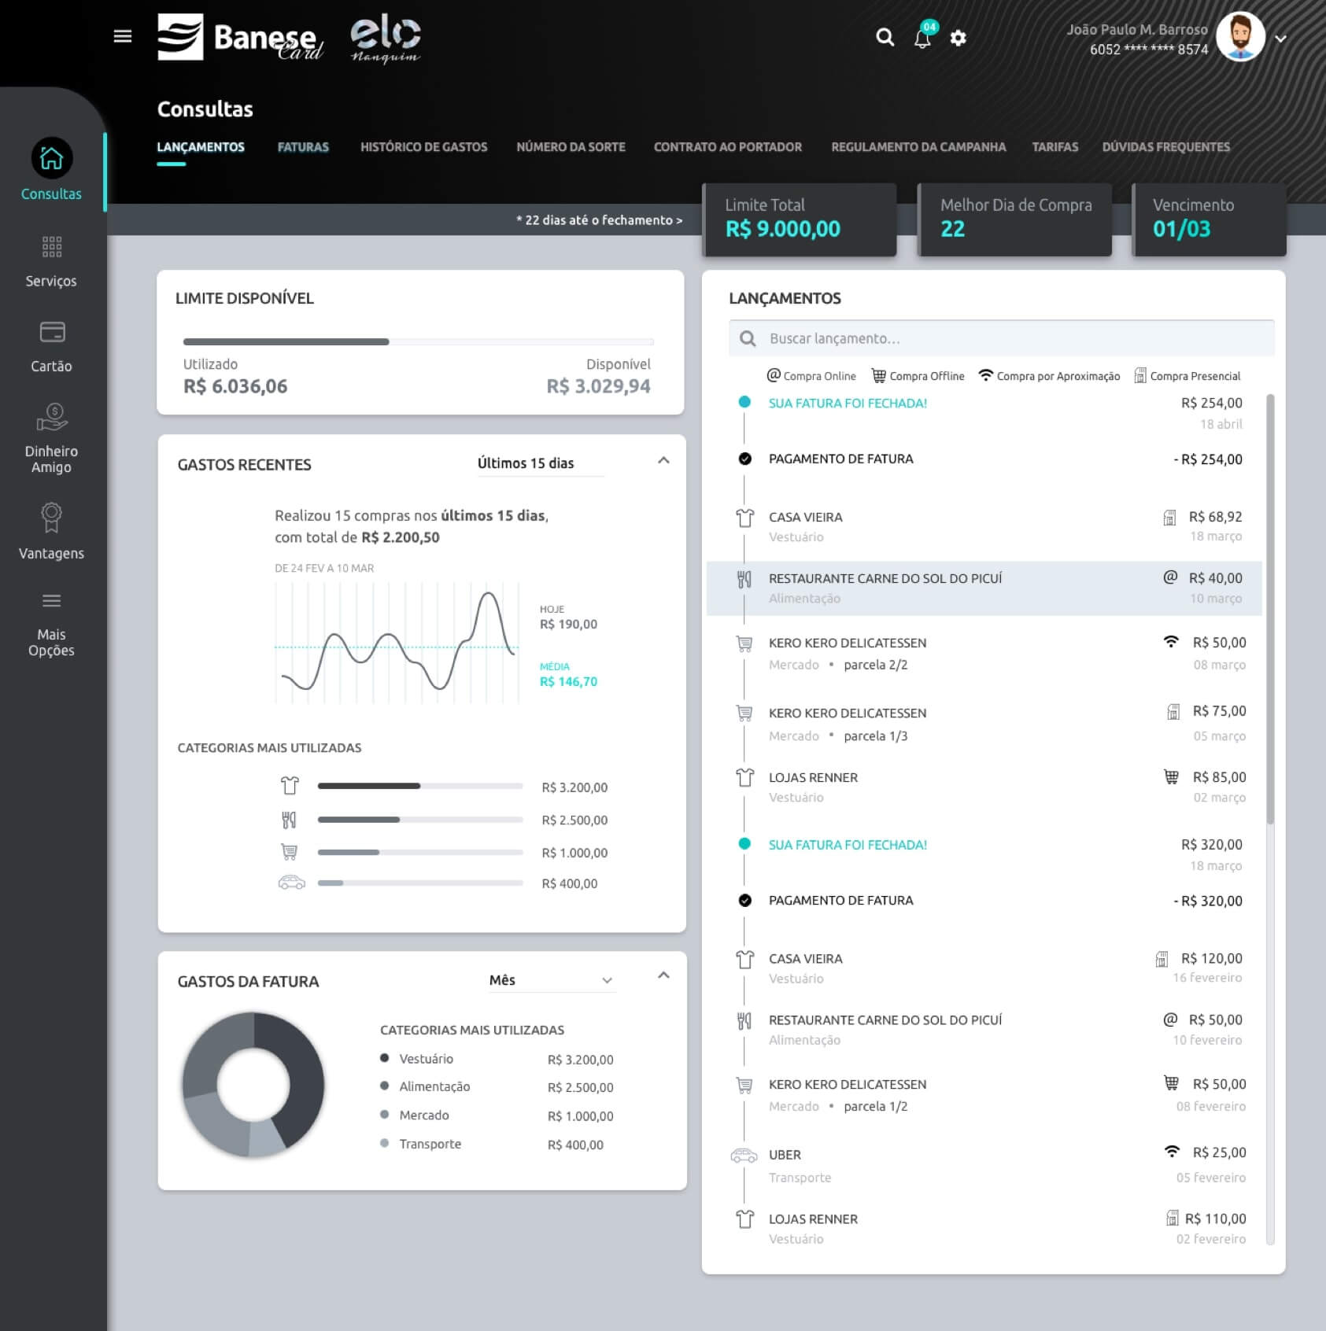Open the Histórico de Gastos tab
The width and height of the screenshot is (1326, 1331).
pos(423,147)
